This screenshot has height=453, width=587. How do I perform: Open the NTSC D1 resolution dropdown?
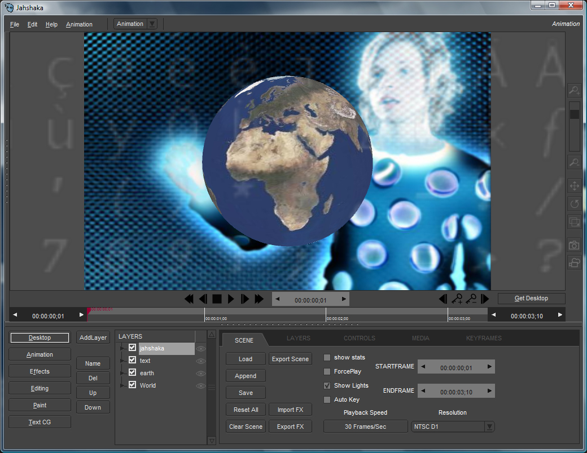pyautogui.click(x=489, y=427)
